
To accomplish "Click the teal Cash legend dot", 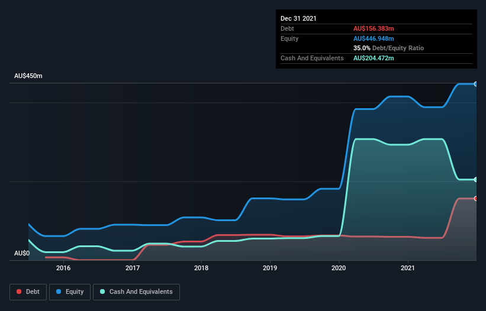I will click(102, 291).
